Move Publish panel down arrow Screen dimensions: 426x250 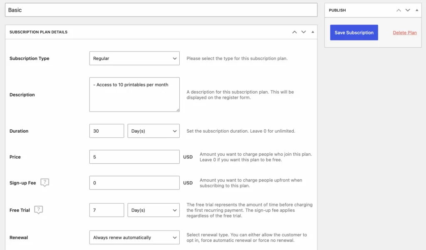tap(408, 10)
